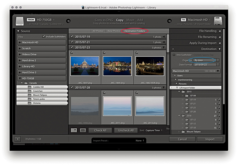238x165 pixels.
Task: Click arrow icon next to source path
Action: pos(68,21)
